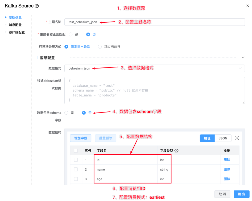The width and height of the screenshot is (252, 201).
Task: Click 确定 to confirm configuration
Action: [242, 194]
